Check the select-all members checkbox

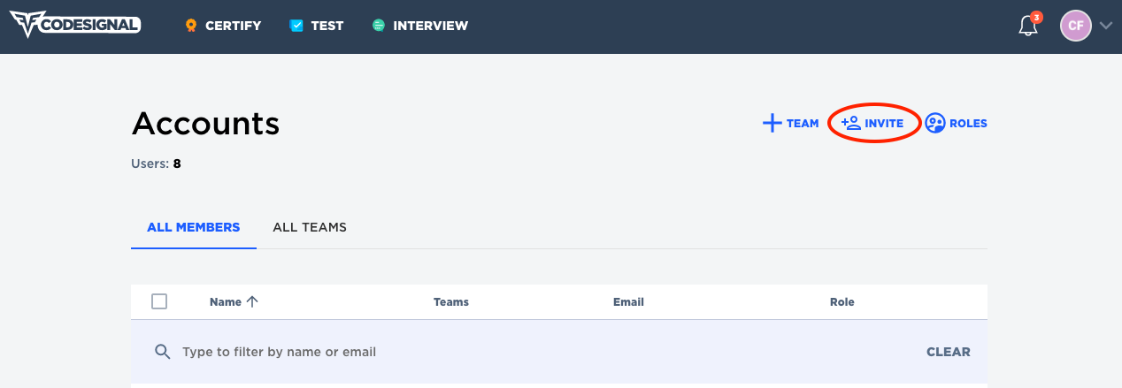pyautogui.click(x=159, y=301)
